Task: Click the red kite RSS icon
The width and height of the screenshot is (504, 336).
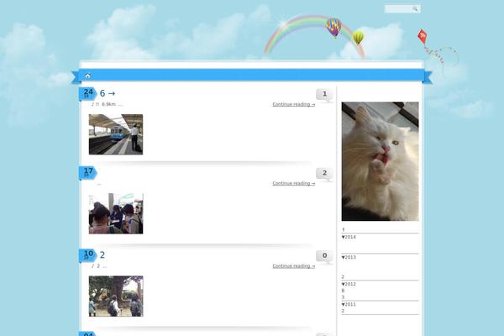Action: tap(423, 35)
